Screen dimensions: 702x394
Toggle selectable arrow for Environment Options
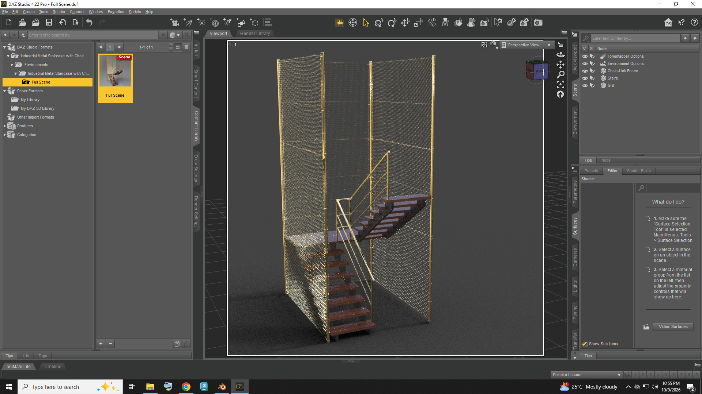pos(593,63)
